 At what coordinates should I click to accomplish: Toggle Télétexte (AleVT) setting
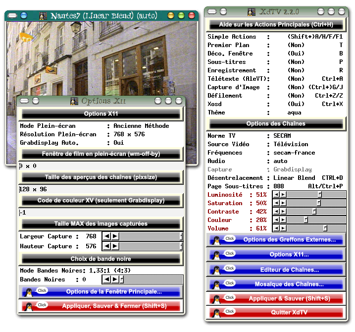click(296, 79)
